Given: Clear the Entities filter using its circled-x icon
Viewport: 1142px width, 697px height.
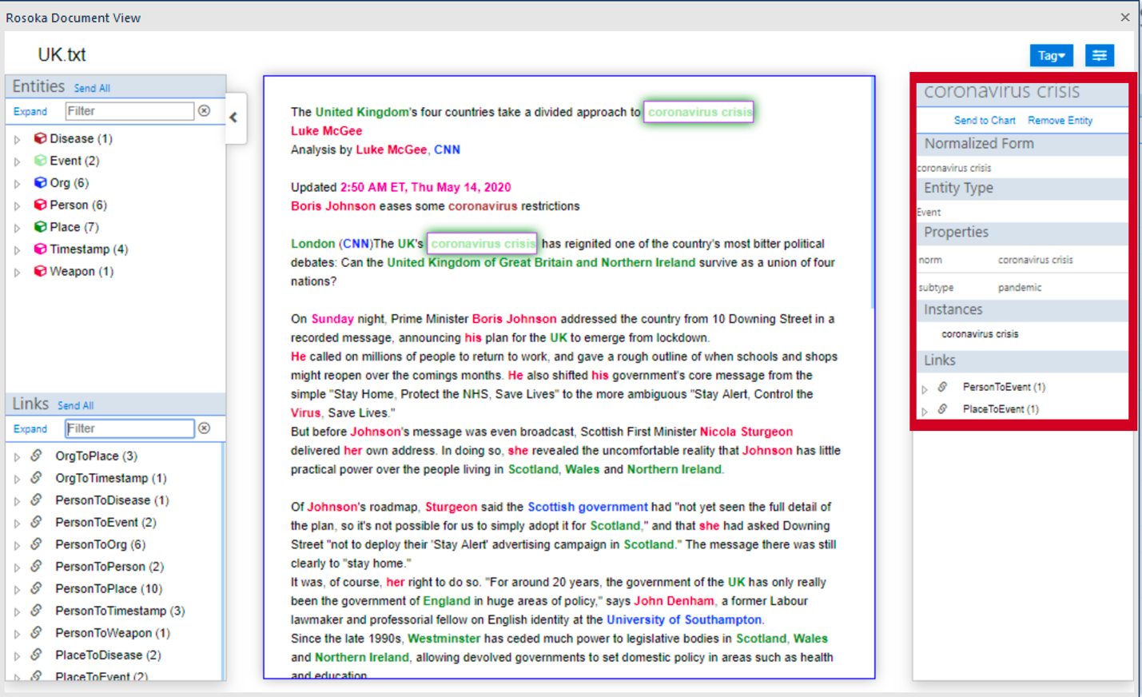Looking at the screenshot, I should tap(205, 110).
